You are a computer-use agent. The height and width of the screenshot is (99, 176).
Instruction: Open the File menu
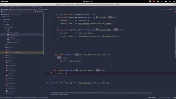1,7
